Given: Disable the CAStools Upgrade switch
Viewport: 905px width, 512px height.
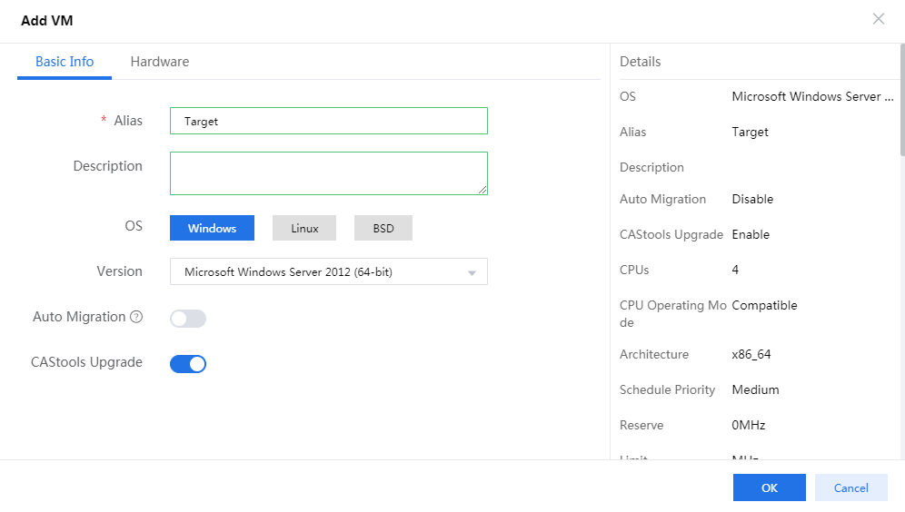Looking at the screenshot, I should (188, 364).
